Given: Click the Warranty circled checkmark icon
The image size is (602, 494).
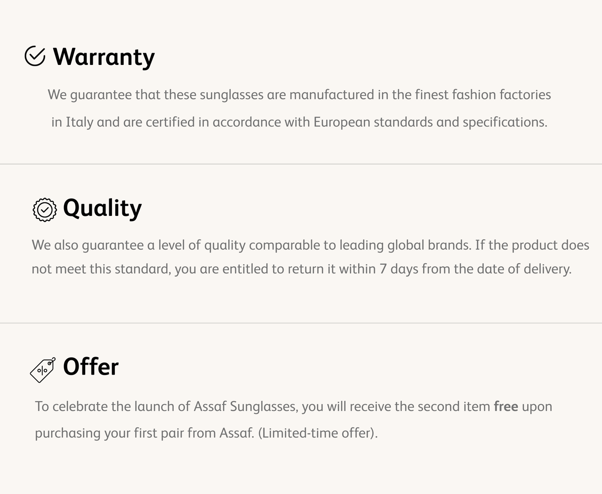Looking at the screenshot, I should click(35, 56).
